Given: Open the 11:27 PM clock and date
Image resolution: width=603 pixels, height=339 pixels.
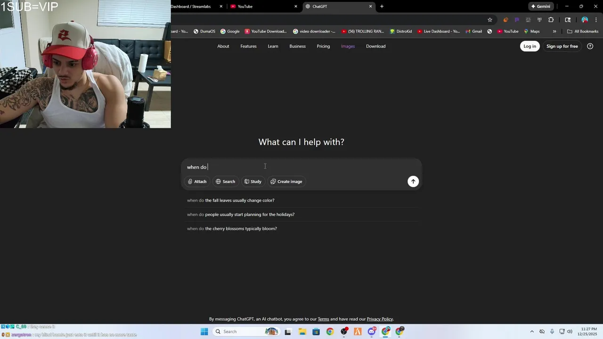Looking at the screenshot, I should click(x=588, y=331).
